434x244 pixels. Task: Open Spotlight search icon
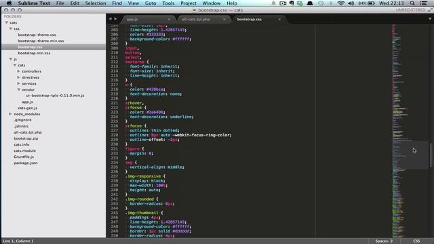(x=412, y=3)
